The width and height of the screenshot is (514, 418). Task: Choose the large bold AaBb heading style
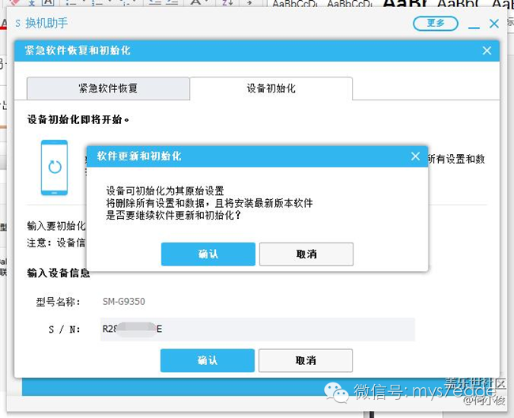[x=405, y=4]
